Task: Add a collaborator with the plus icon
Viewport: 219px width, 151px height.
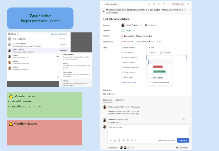Action: [x=133, y=148]
